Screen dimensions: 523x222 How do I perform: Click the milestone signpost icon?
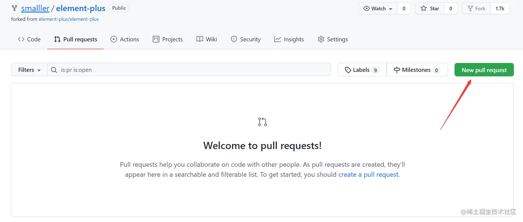(x=397, y=70)
